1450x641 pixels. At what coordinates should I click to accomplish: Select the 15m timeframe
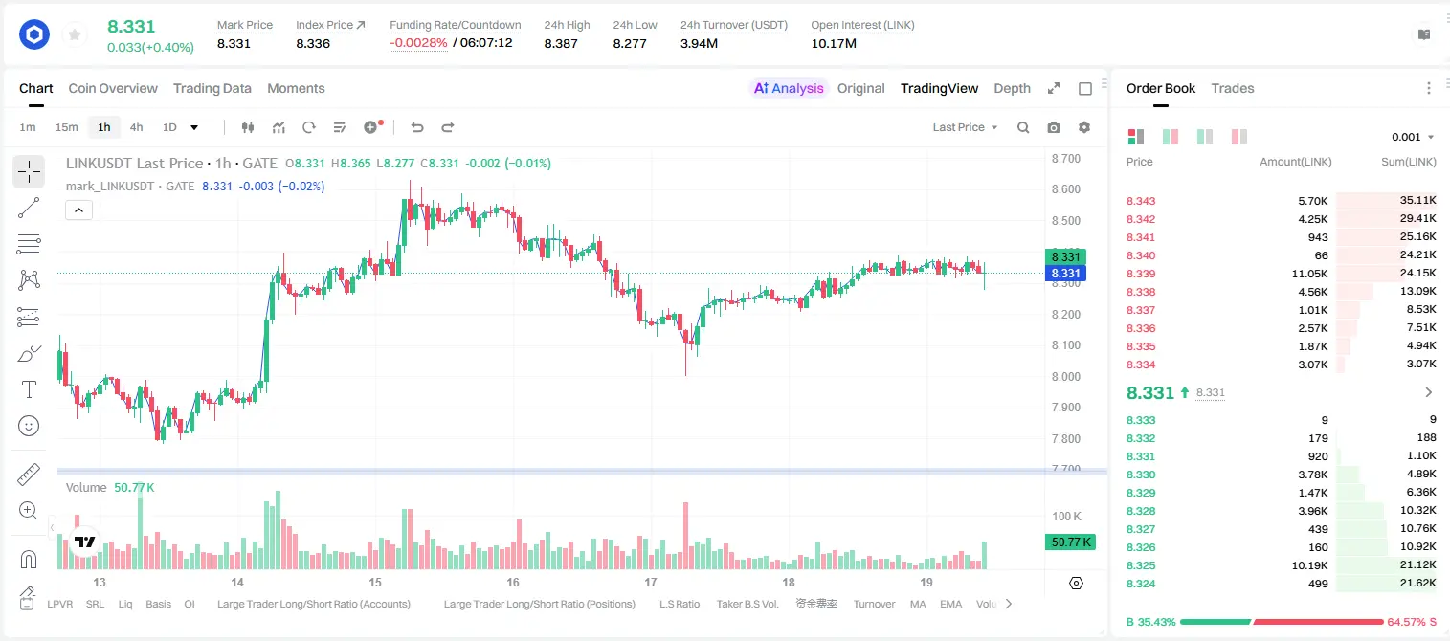[x=66, y=127]
